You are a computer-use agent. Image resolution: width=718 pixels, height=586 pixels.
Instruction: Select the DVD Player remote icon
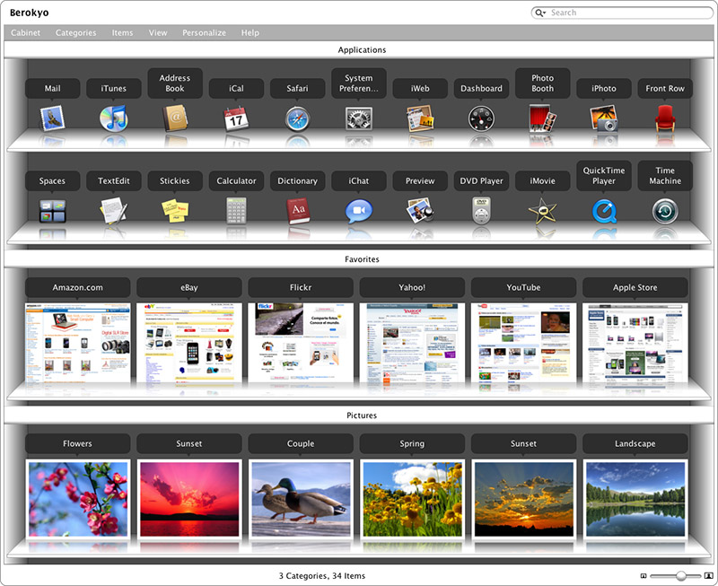(x=481, y=211)
